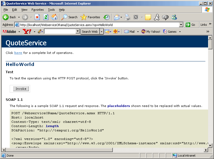214x159 pixels.
Task: Go to the Home page icon
Action: tap(54, 17)
